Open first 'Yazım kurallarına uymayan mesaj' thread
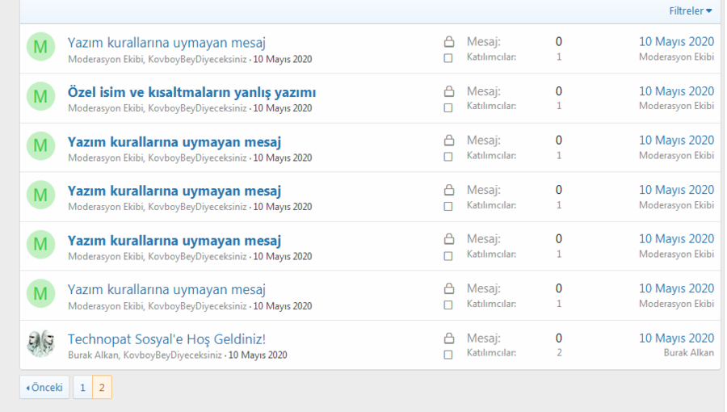The image size is (727, 412). tap(166, 43)
